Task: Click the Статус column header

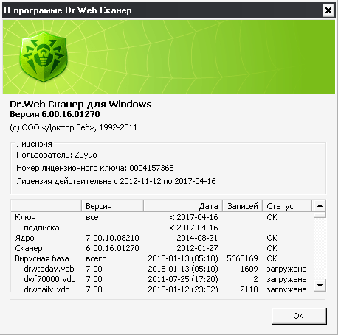Action: coord(287,206)
